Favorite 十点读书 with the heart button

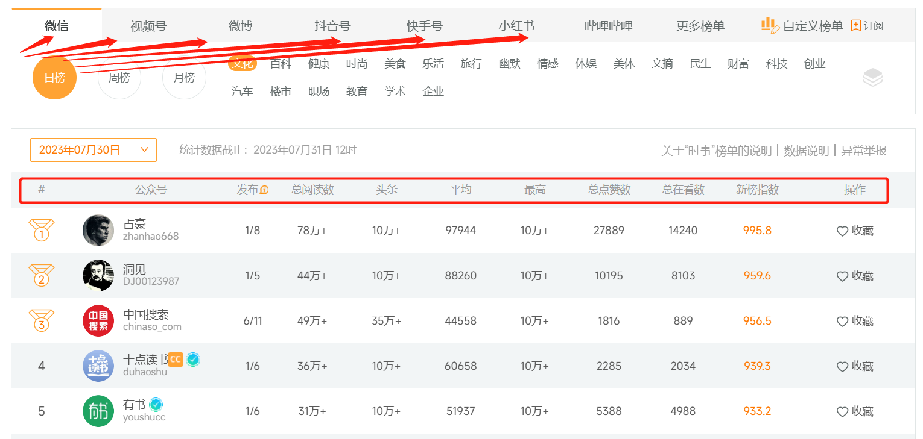click(842, 367)
